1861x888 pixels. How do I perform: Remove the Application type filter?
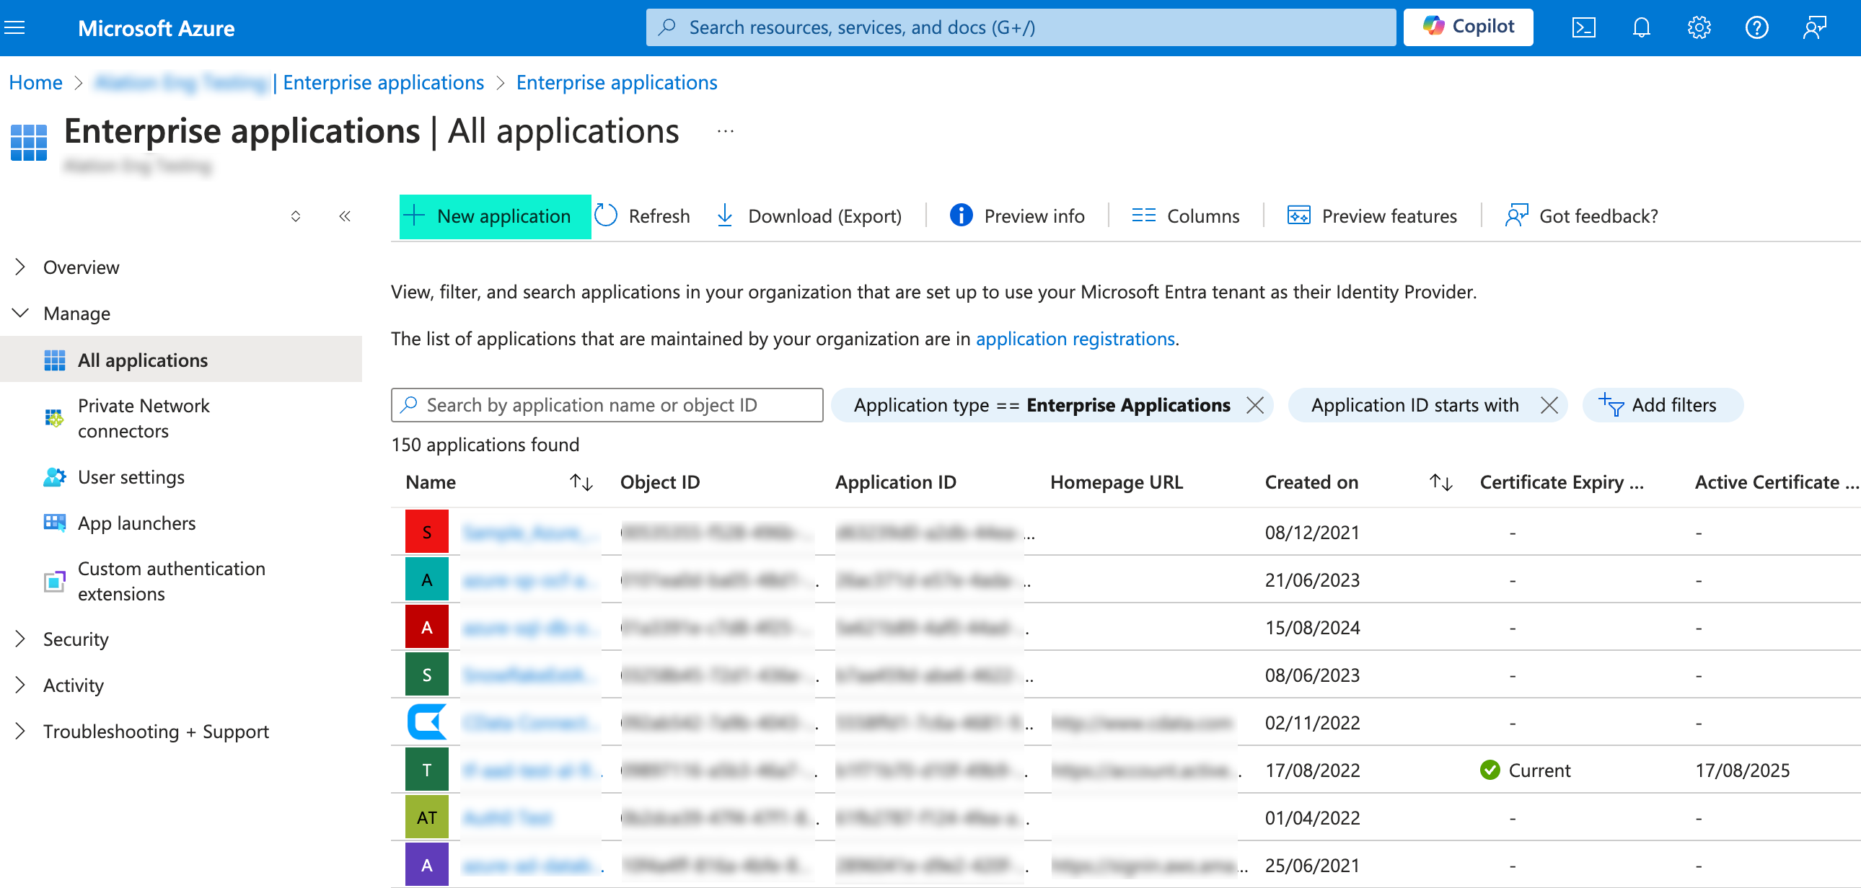[1255, 405]
